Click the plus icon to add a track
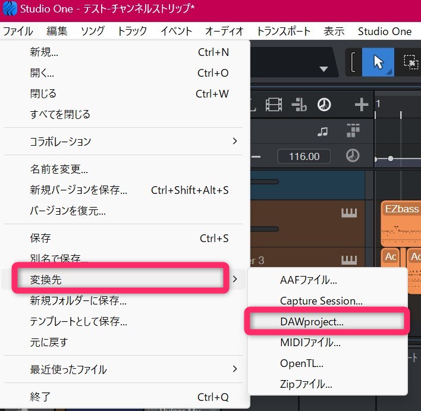 click(362, 105)
